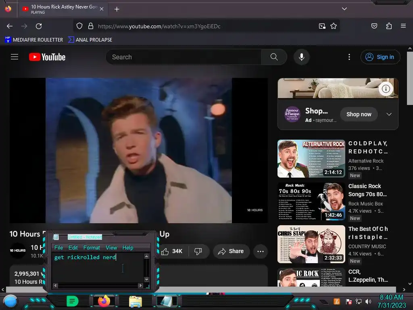Expand the Raymour ad chevron
This screenshot has width=413, height=310.
tap(389, 114)
